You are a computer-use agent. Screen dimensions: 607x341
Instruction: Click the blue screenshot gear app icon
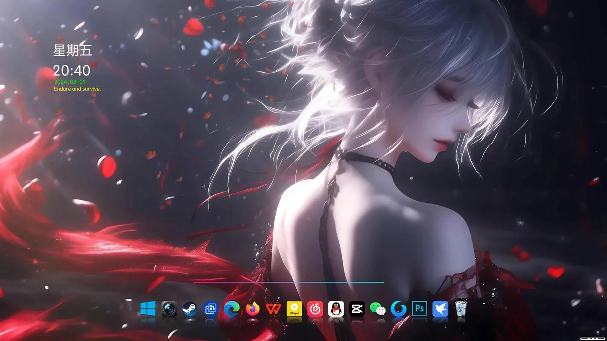tap(211, 309)
